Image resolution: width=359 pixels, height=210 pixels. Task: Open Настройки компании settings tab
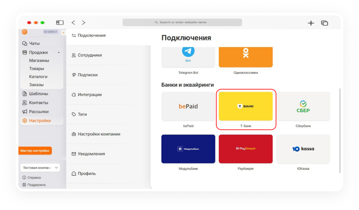point(108,134)
